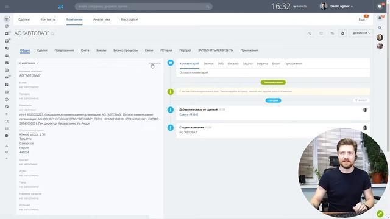Viewport: 390px width, 219px height.
Task: Focus the top search field
Action: coord(144,7)
